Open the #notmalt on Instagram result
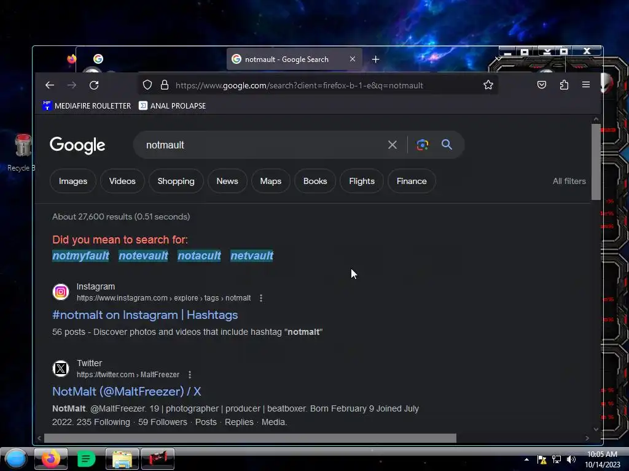629x471 pixels. (145, 315)
